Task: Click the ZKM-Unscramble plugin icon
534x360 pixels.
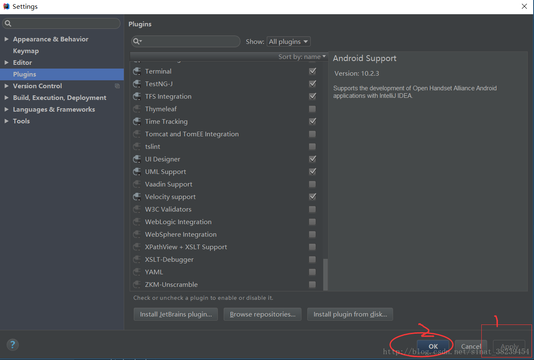Action: (137, 285)
